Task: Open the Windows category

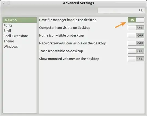Action: coord(20,46)
